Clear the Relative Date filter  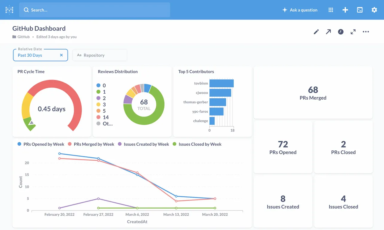click(61, 55)
